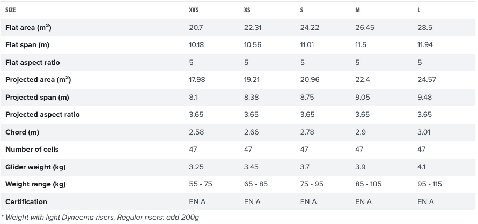Viewport: 478px width, 224px height.
Task: Select the Flat area (m²) row label
Action: pyautogui.click(x=28, y=28)
